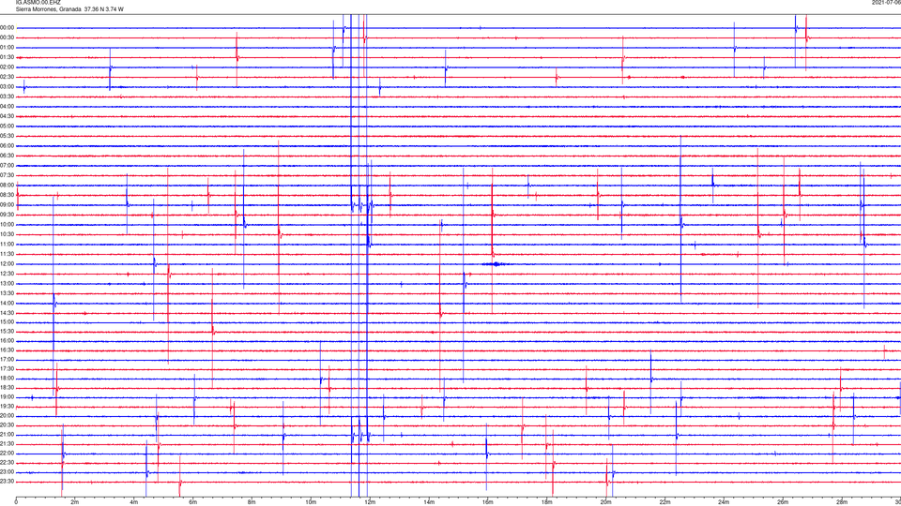This screenshot has height=506, width=901.
Task: Click the 11:00 row label
Action: tap(8, 244)
